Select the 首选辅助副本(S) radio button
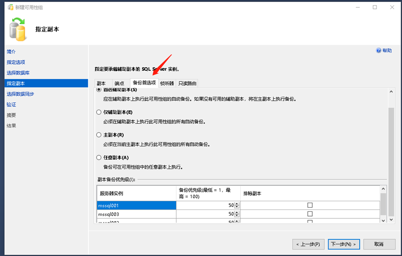Screen dimensions: 402x256 click(99, 90)
